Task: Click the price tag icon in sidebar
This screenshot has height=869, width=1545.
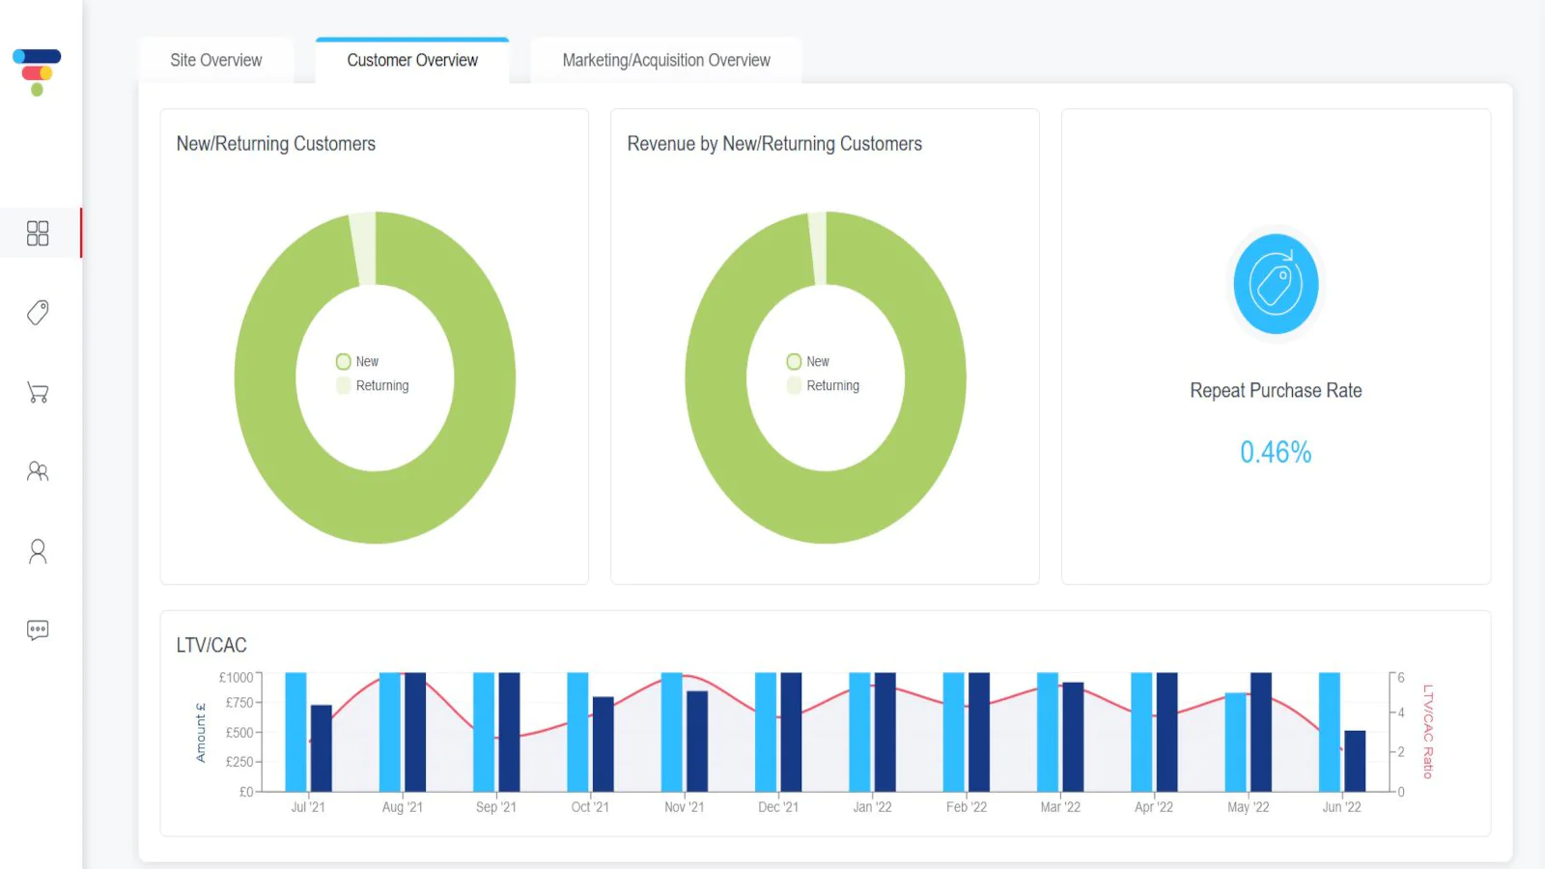Action: (38, 312)
